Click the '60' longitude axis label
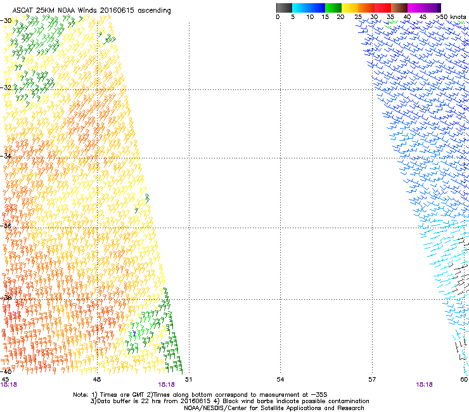This screenshot has width=469, height=412. pyautogui.click(x=464, y=380)
